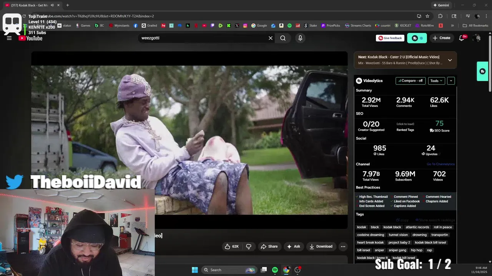This screenshot has width=492, height=276.
Task: Select the 'tunnel vision' tag
Action: (398, 235)
